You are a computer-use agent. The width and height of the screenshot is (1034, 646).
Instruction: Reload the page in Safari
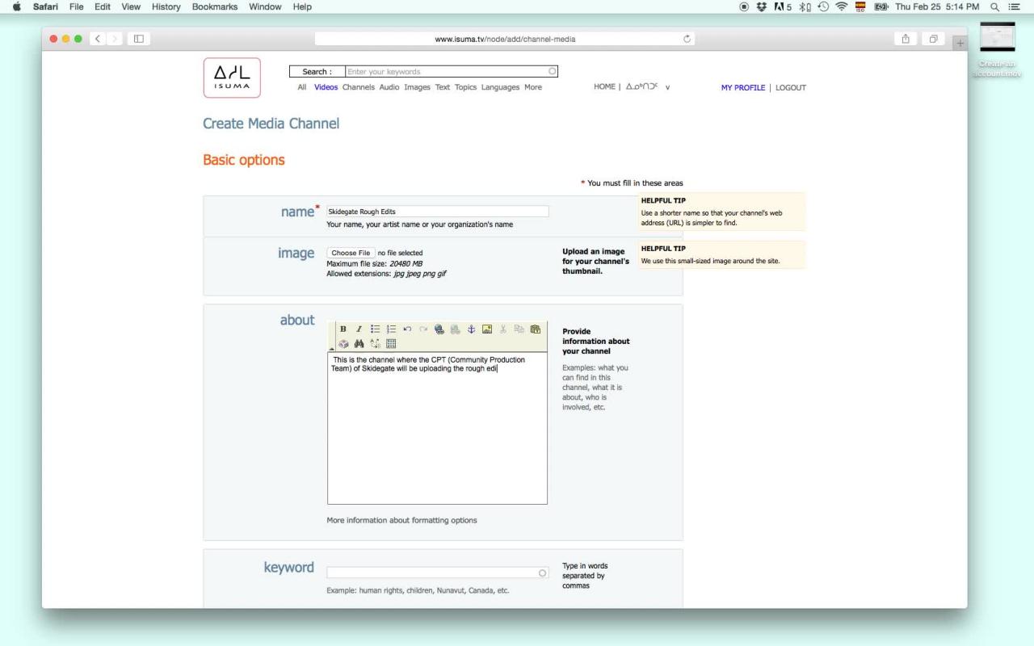click(687, 39)
